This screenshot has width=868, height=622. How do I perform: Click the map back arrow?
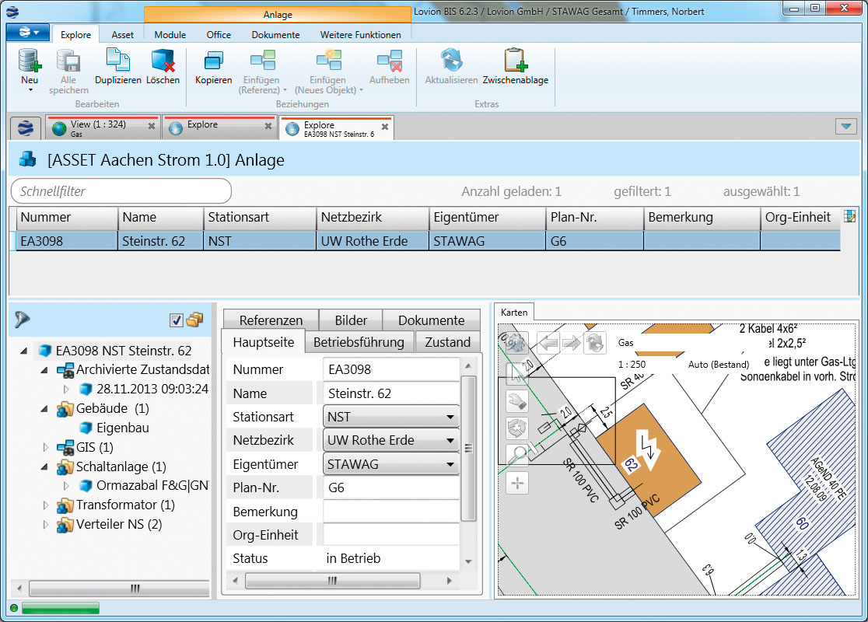pyautogui.click(x=548, y=343)
